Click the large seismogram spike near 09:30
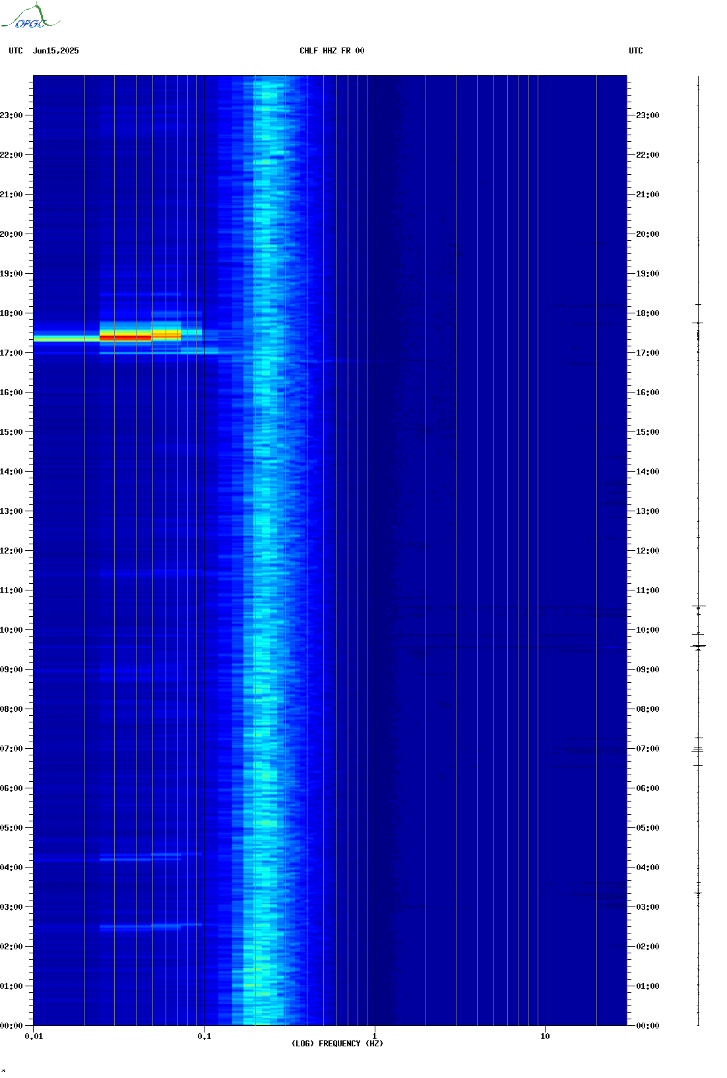 pyautogui.click(x=699, y=647)
